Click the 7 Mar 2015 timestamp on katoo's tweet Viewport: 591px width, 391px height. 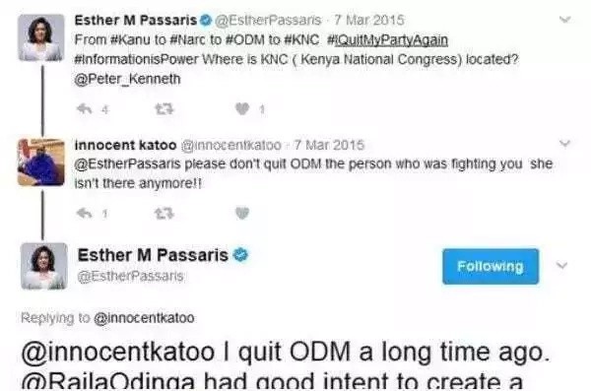pyautogui.click(x=329, y=145)
